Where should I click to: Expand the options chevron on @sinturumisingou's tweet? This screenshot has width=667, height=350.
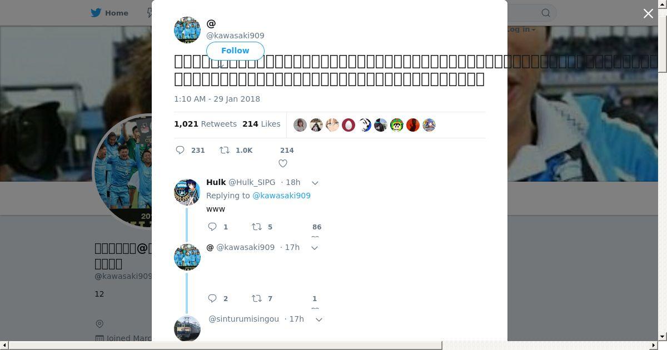pyautogui.click(x=319, y=319)
